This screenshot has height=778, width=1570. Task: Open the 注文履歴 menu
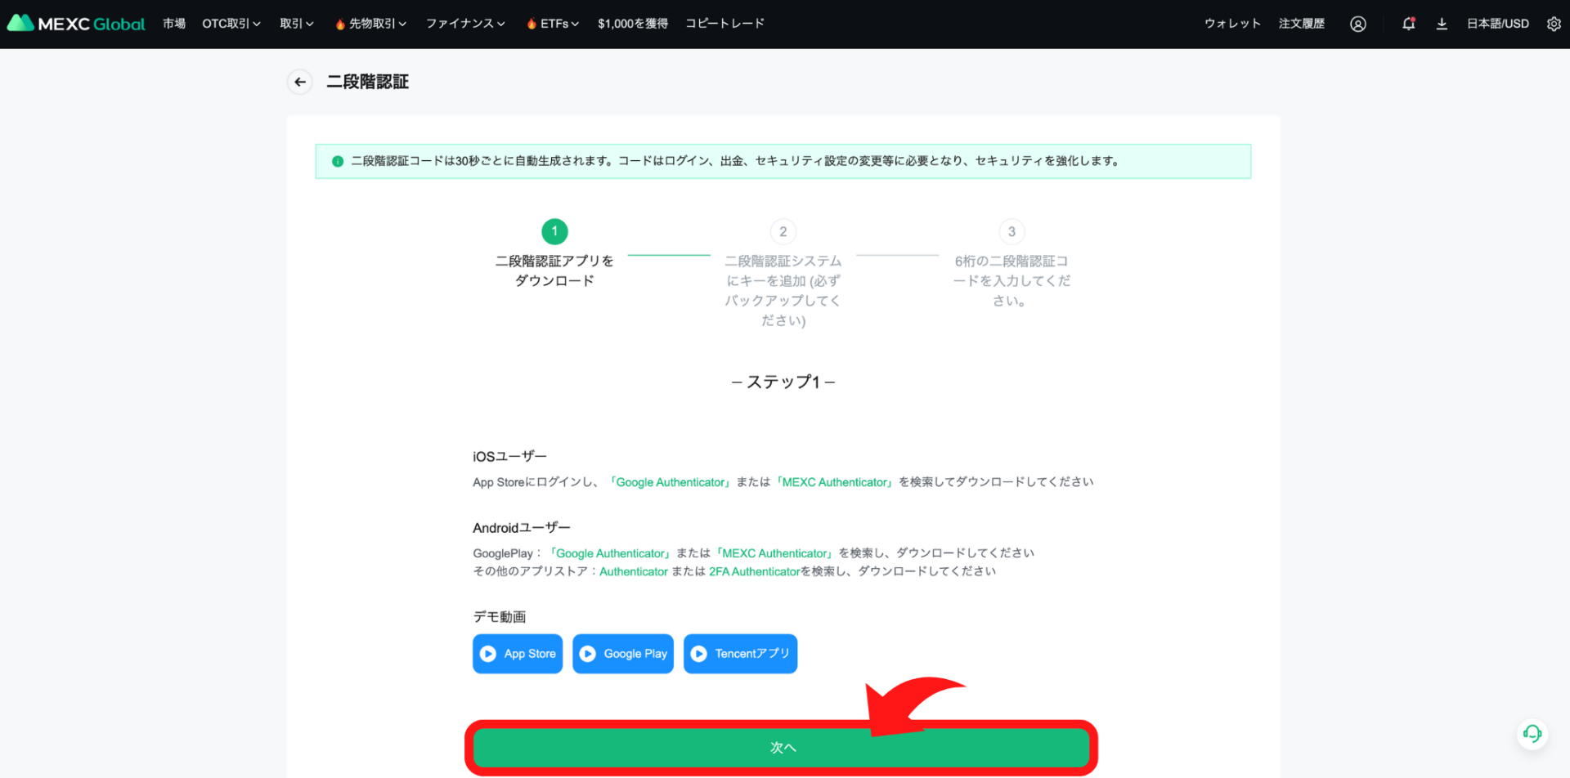[1302, 24]
